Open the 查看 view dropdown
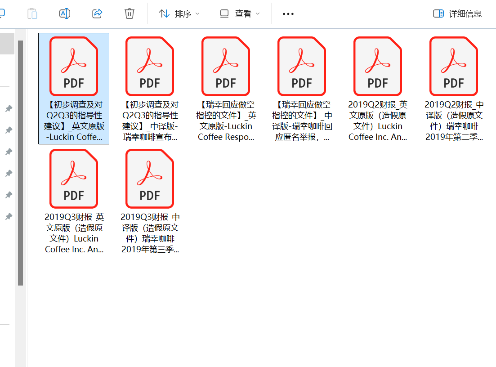 click(240, 13)
